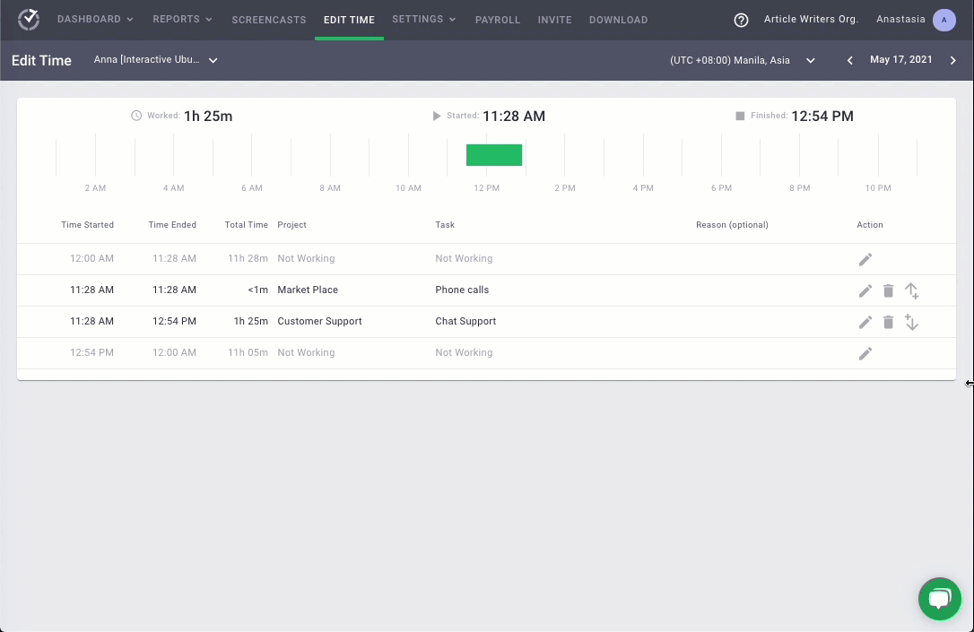Screen dimensions: 974x632
Task: Click the 12:54 PM time ended cell
Action: [174, 321]
